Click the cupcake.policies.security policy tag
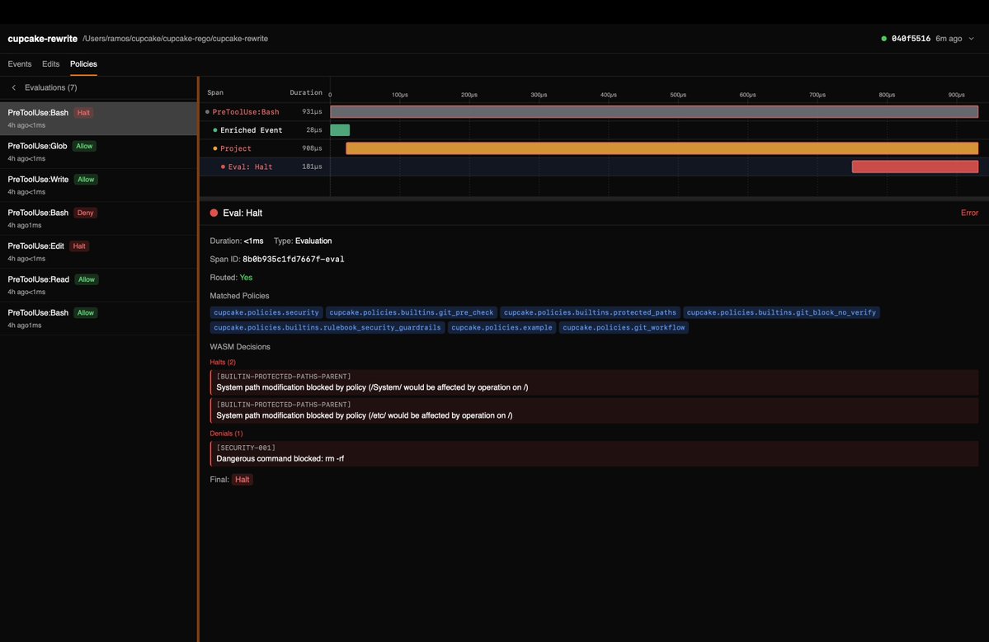 coord(266,312)
